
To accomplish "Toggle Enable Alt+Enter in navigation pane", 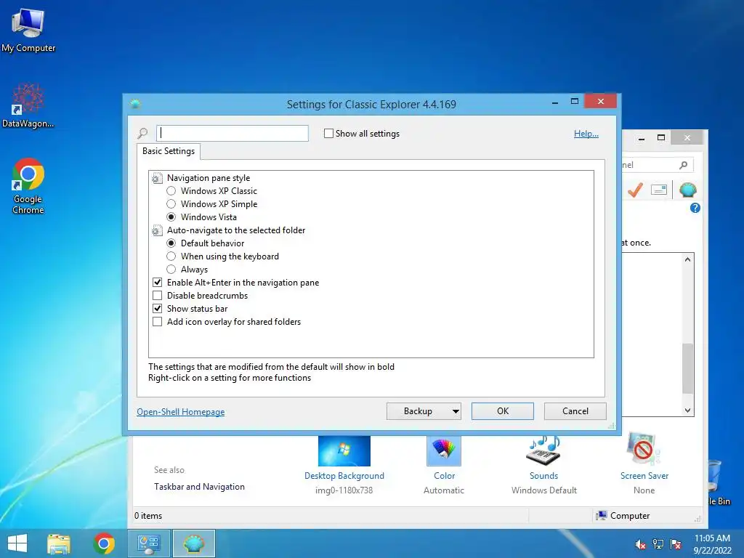I will click(158, 283).
